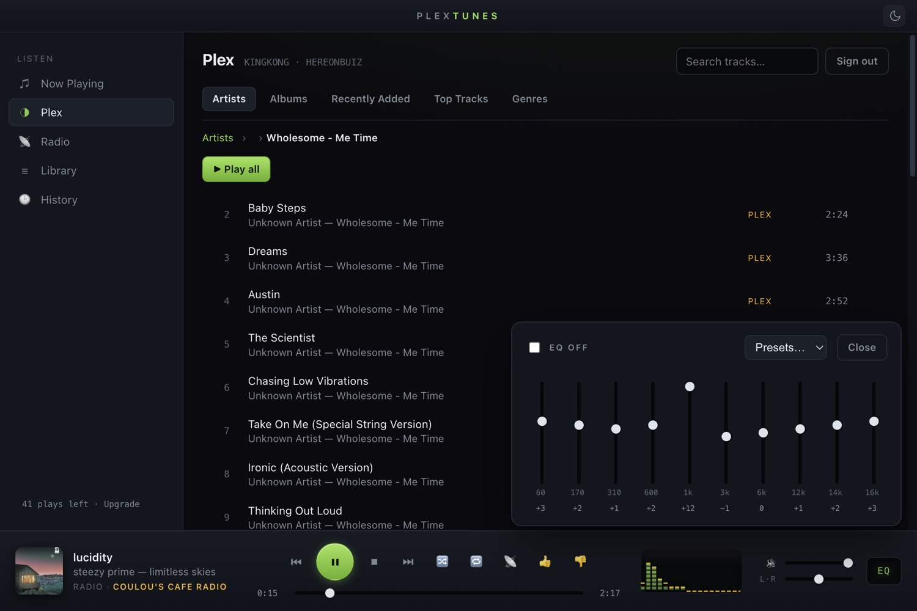Click the playback progress slider knob

click(330, 593)
